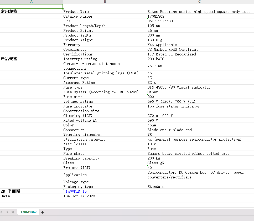Select the 'Rated voltage AC' cell

(x=105, y=120)
